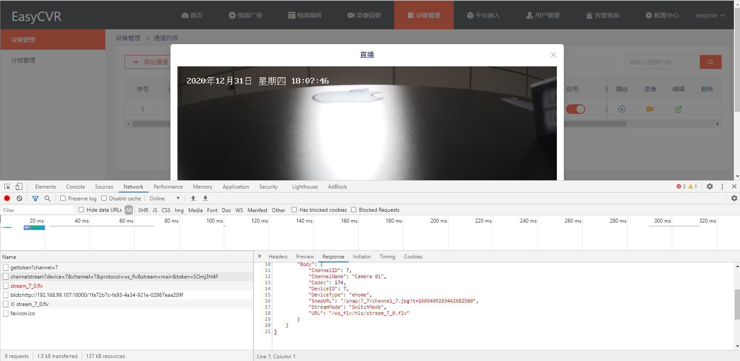
Task: Open network panel settings gear
Action: [x=734, y=198]
